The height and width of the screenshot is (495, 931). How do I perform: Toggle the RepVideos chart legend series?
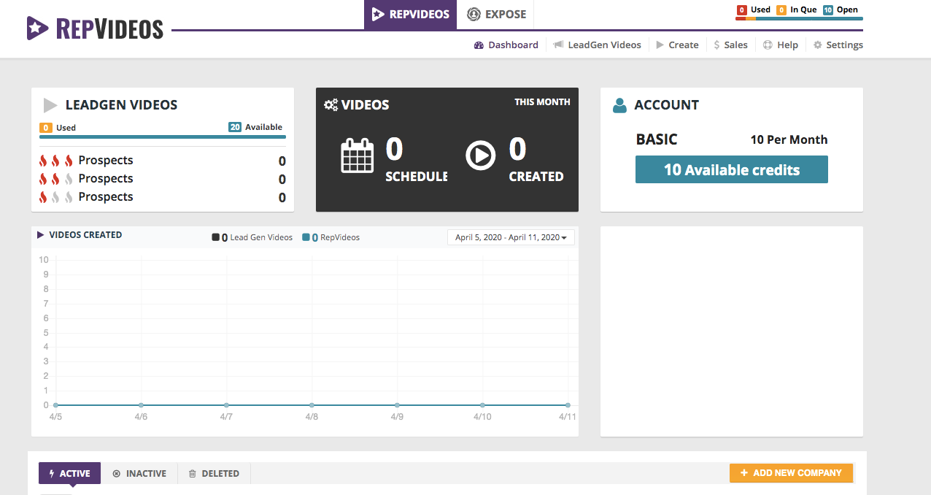331,237
